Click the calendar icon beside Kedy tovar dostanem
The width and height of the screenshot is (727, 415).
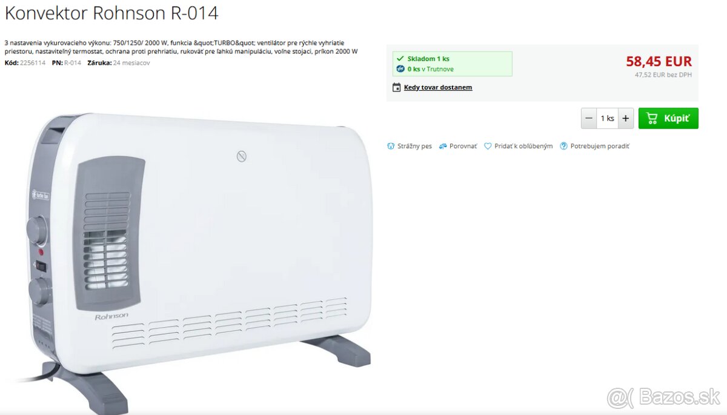[x=397, y=87]
